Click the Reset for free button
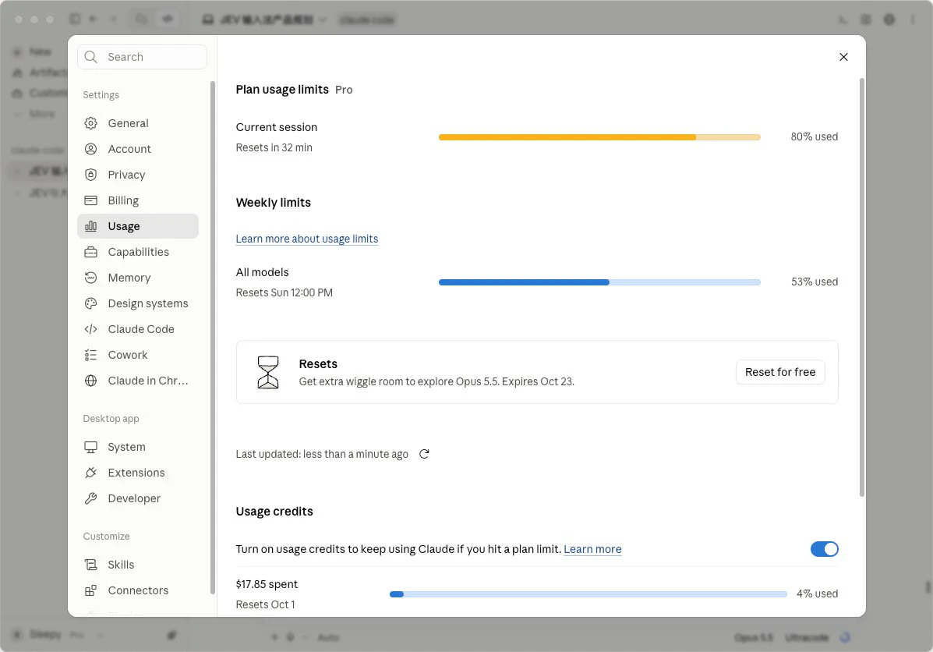This screenshot has height=652, width=933. point(780,372)
